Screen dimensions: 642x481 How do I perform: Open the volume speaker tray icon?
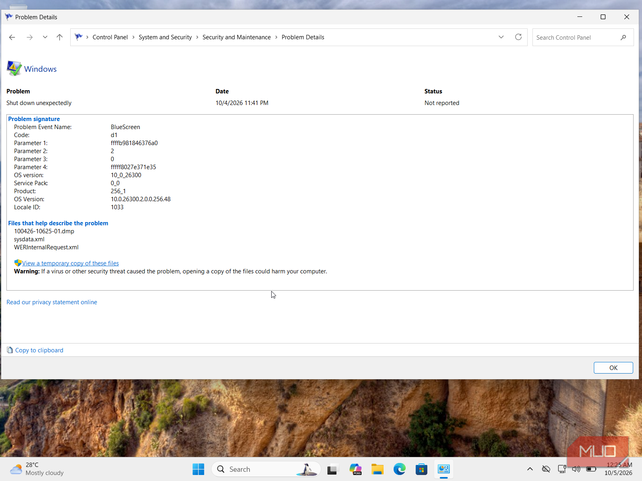coord(576,469)
